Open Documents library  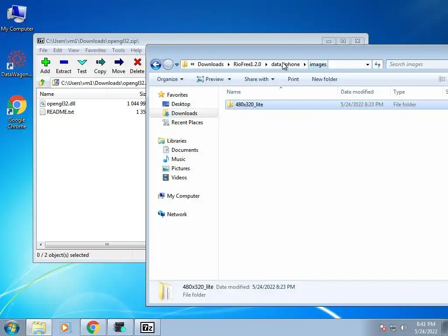(185, 150)
